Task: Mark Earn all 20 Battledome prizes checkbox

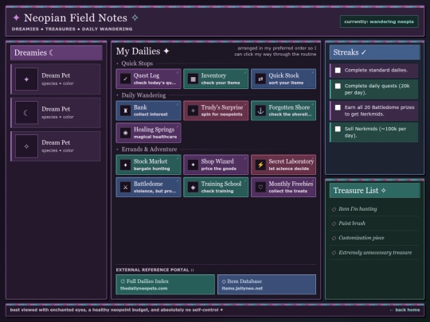Action: (338, 107)
